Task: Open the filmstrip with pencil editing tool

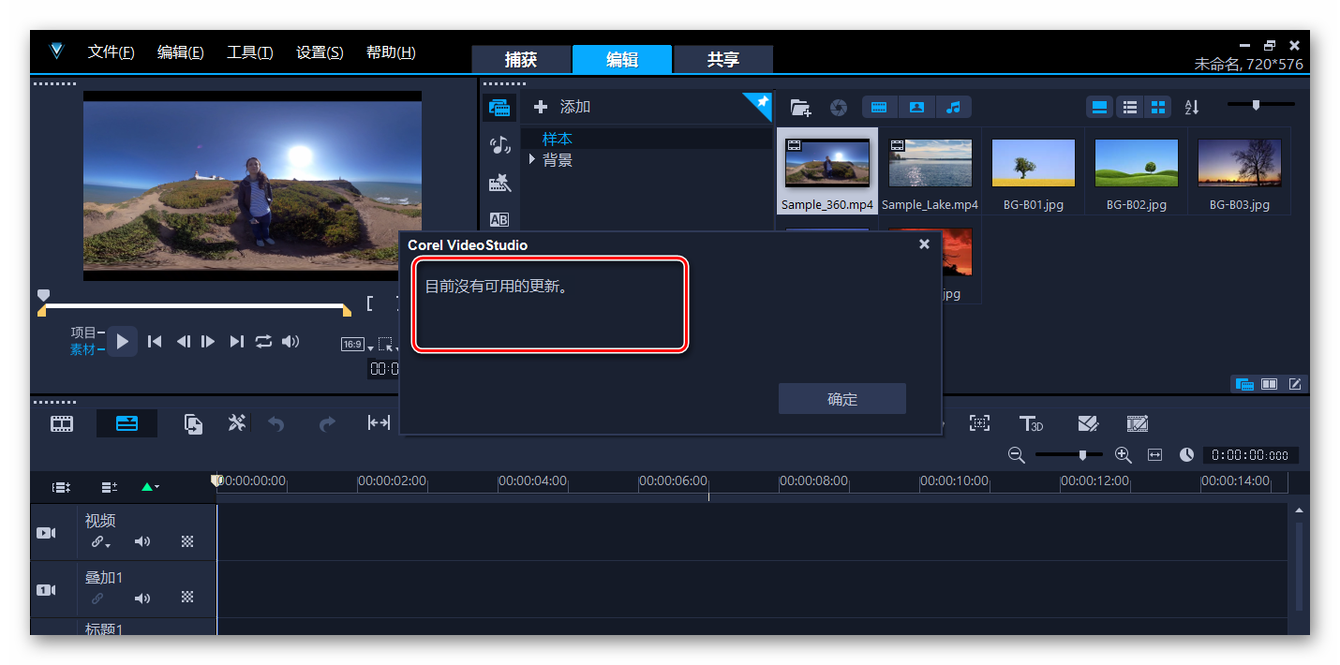Action: pyautogui.click(x=1138, y=423)
